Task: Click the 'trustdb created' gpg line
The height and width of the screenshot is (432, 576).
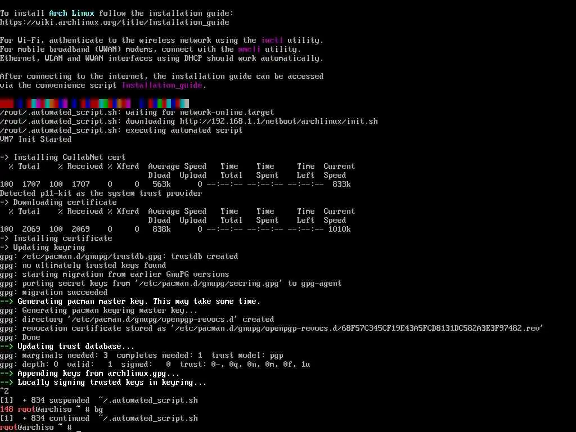Action: coord(119,256)
